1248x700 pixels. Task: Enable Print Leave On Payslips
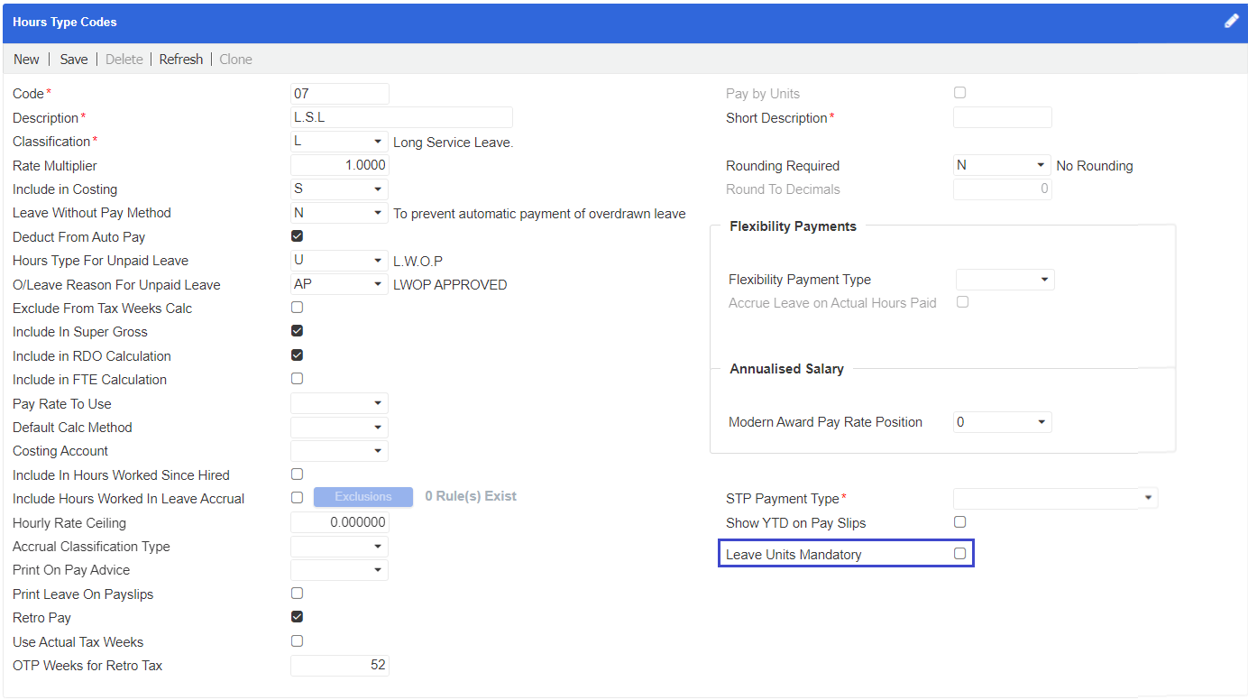[297, 593]
